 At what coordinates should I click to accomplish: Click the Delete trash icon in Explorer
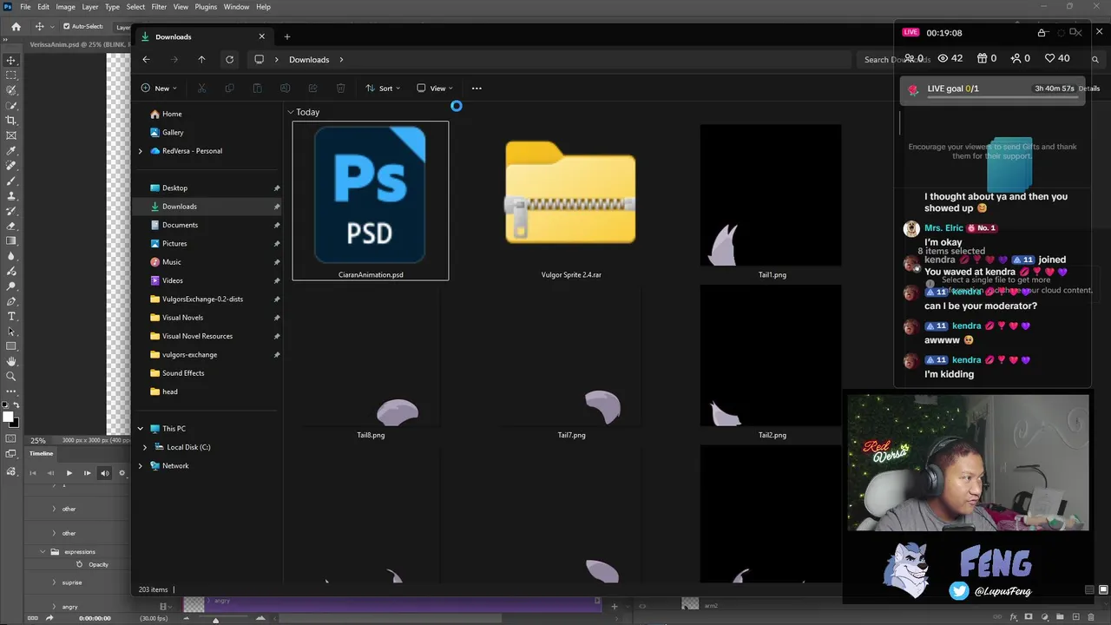tap(340, 88)
